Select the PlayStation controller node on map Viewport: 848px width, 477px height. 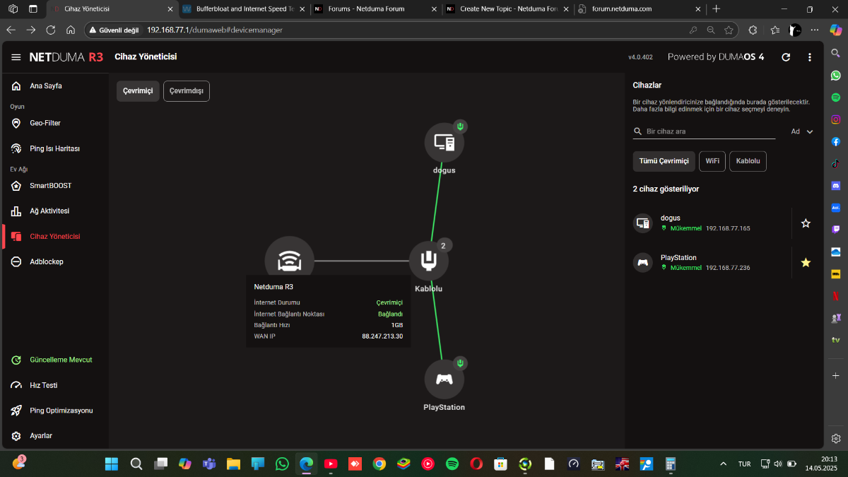tap(444, 379)
